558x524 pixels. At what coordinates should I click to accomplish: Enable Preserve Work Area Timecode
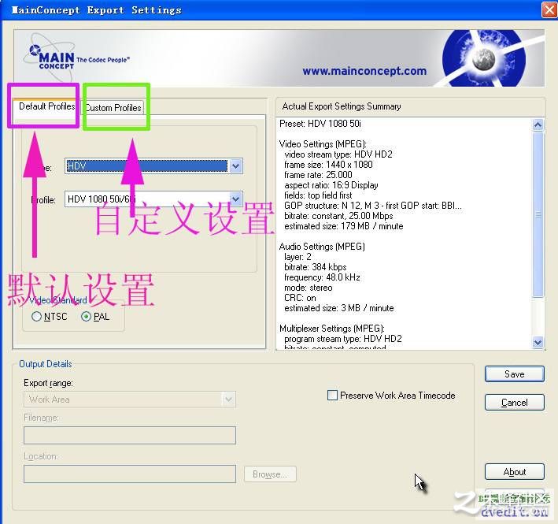332,395
